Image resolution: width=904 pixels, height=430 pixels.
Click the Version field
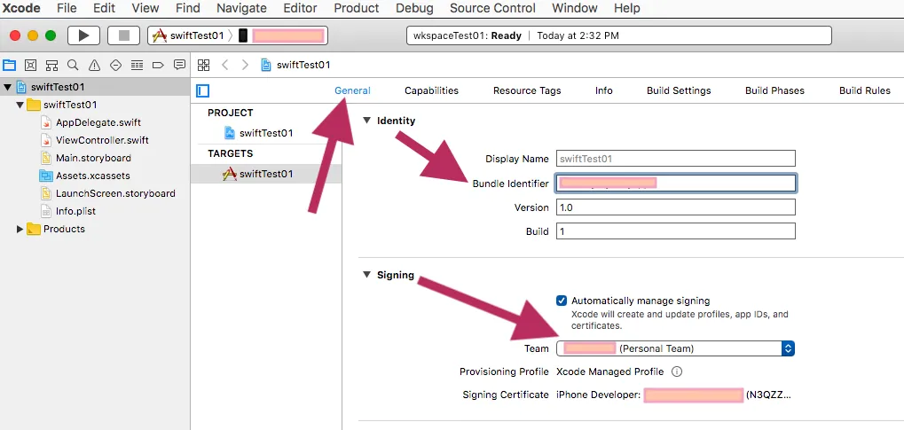(676, 207)
